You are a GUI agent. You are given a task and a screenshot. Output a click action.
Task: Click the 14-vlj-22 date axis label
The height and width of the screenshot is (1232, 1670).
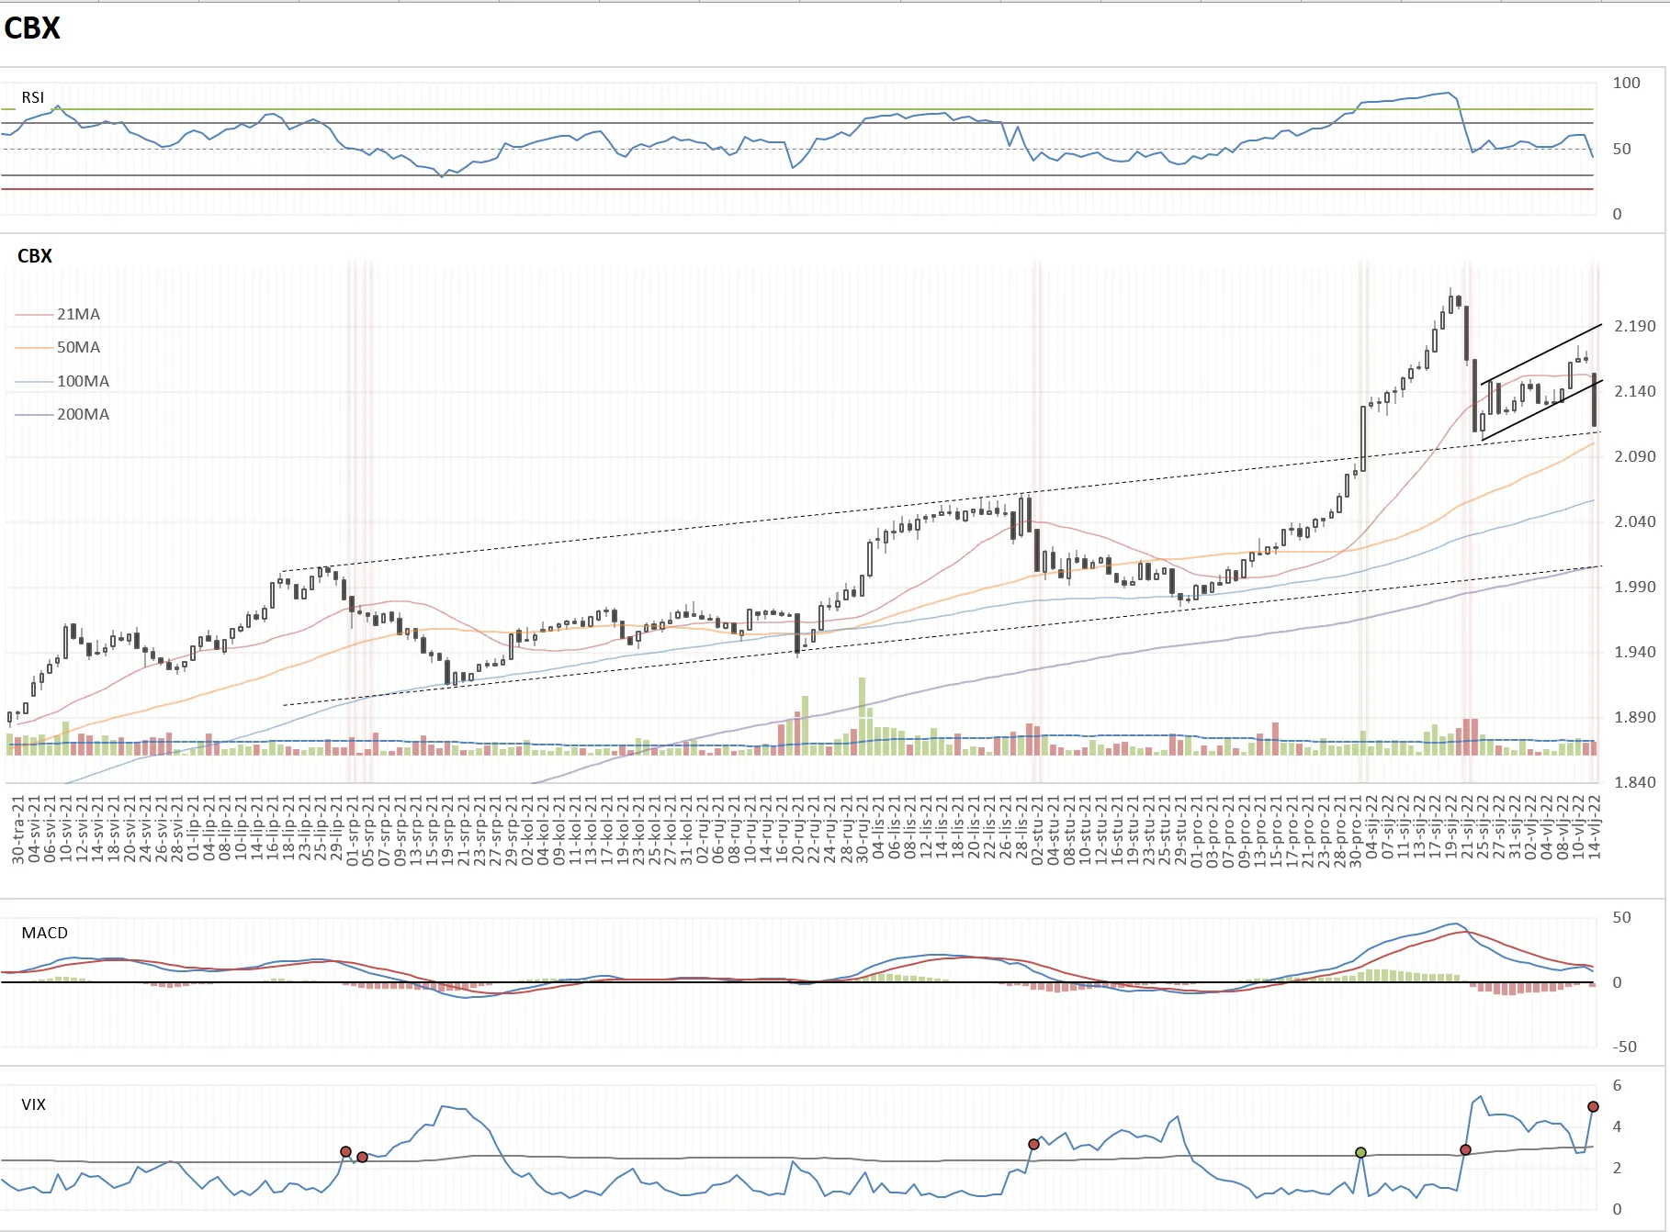[1595, 827]
